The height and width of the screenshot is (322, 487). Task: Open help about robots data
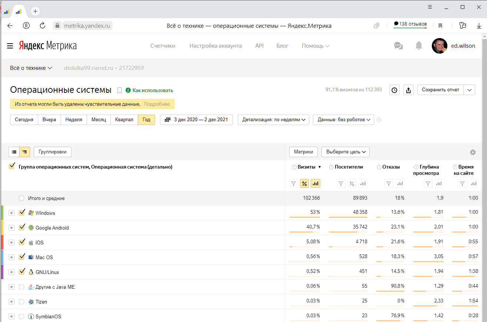pyautogui.click(x=379, y=120)
